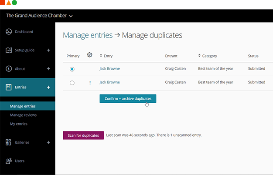The image size is (273, 175).
Task: Click the Users people icon
Action: pos(8,161)
